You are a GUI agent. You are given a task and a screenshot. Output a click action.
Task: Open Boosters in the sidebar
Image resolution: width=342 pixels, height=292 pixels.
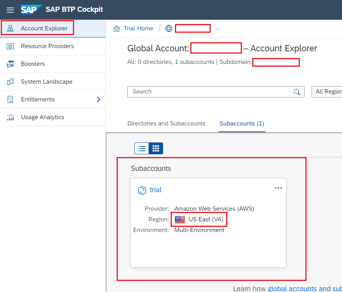53,64
